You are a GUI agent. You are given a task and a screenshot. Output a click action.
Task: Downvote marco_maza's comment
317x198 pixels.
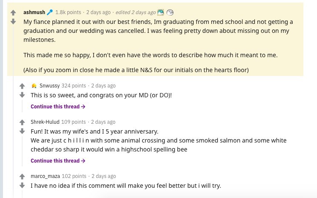tap(23, 185)
